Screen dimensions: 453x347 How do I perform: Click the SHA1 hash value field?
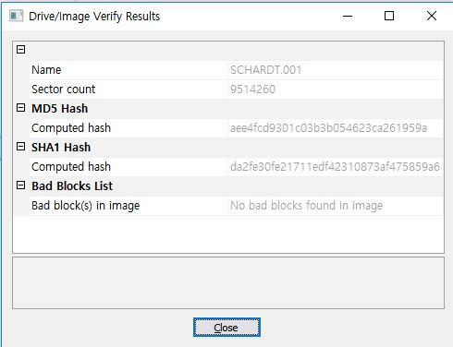click(336, 167)
